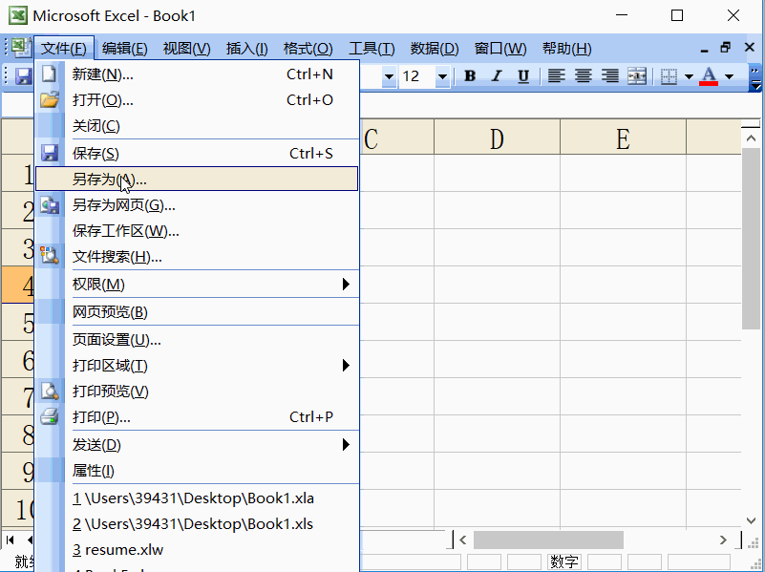Select the Center Align toolbar icon
This screenshot has width=765, height=572.
(583, 75)
